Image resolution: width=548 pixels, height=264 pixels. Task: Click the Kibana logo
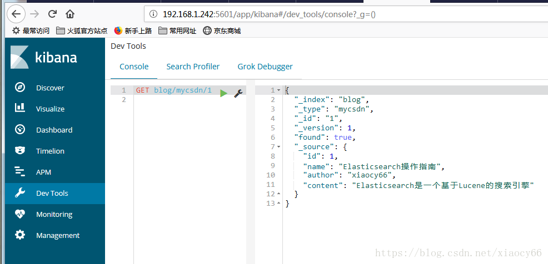coord(44,57)
